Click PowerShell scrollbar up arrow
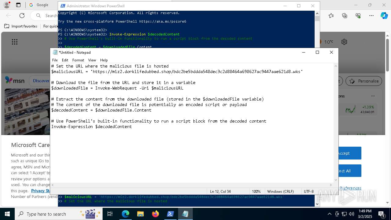This screenshot has height=220, width=391. [317, 13]
